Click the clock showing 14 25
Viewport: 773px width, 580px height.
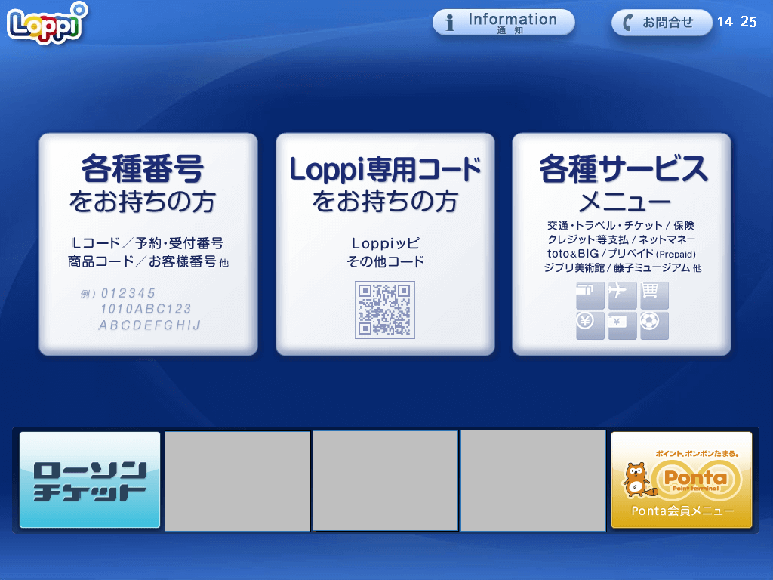point(737,22)
